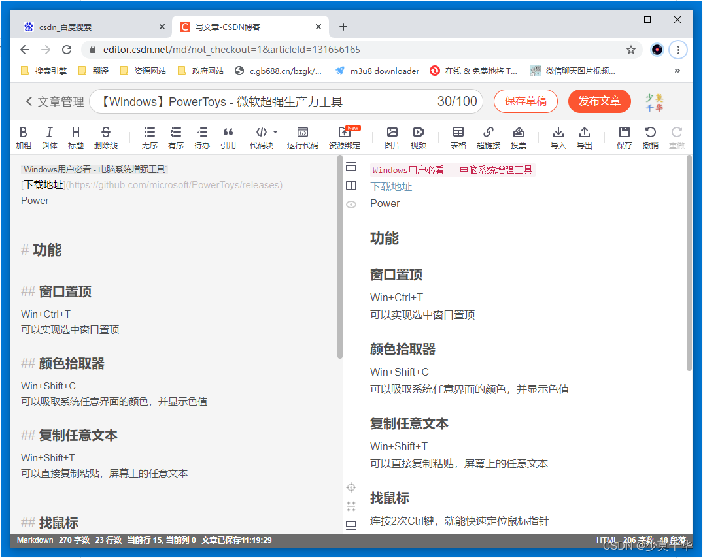This screenshot has width=703, height=558.
Task: Open Chrome profile avatar
Action: pyautogui.click(x=657, y=50)
